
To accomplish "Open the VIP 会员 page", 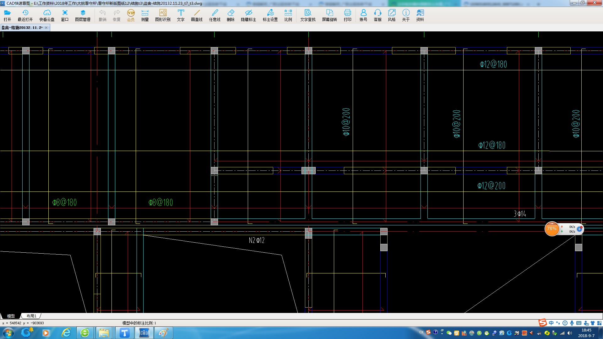I will (131, 15).
